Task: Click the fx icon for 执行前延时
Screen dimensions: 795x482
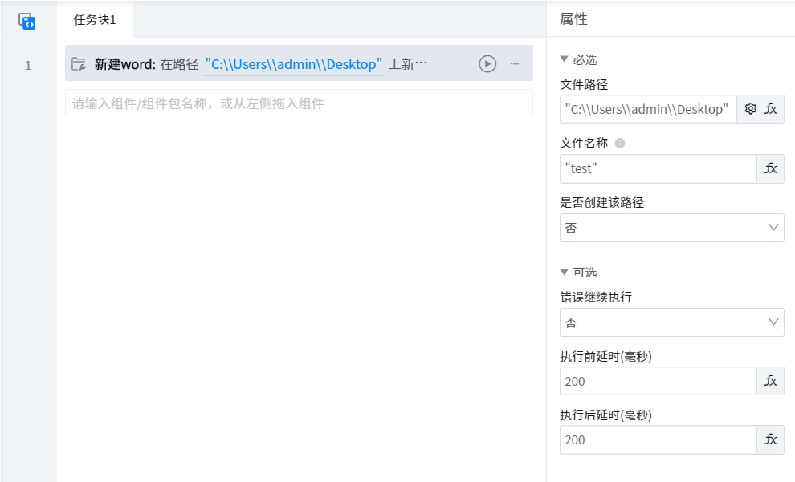Action: coord(771,381)
